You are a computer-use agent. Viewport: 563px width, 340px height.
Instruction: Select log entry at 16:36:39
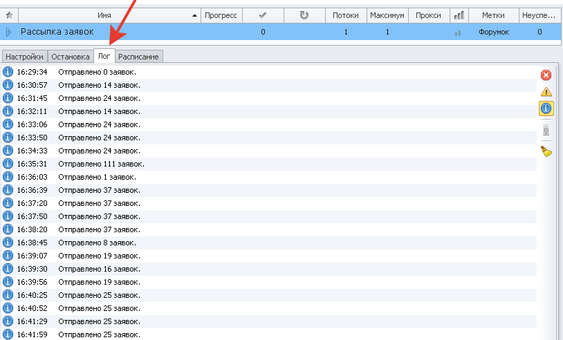point(268,190)
